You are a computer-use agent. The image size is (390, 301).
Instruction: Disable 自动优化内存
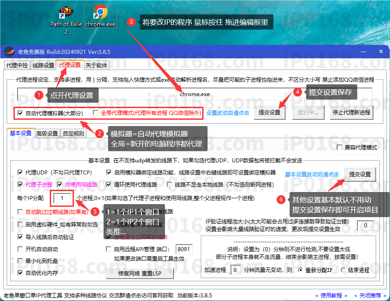pos(19,272)
